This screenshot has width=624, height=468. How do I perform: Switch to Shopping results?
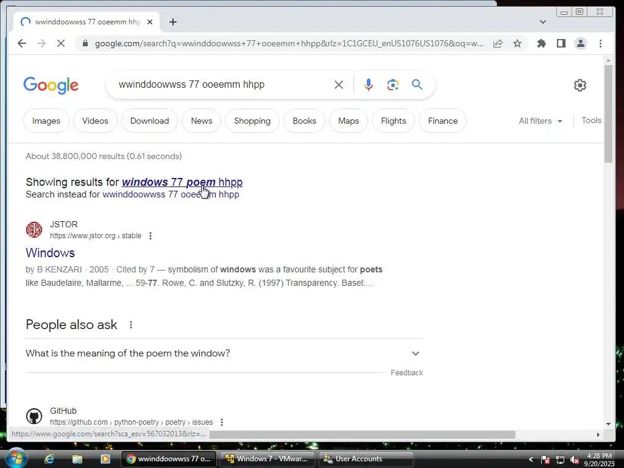point(252,121)
